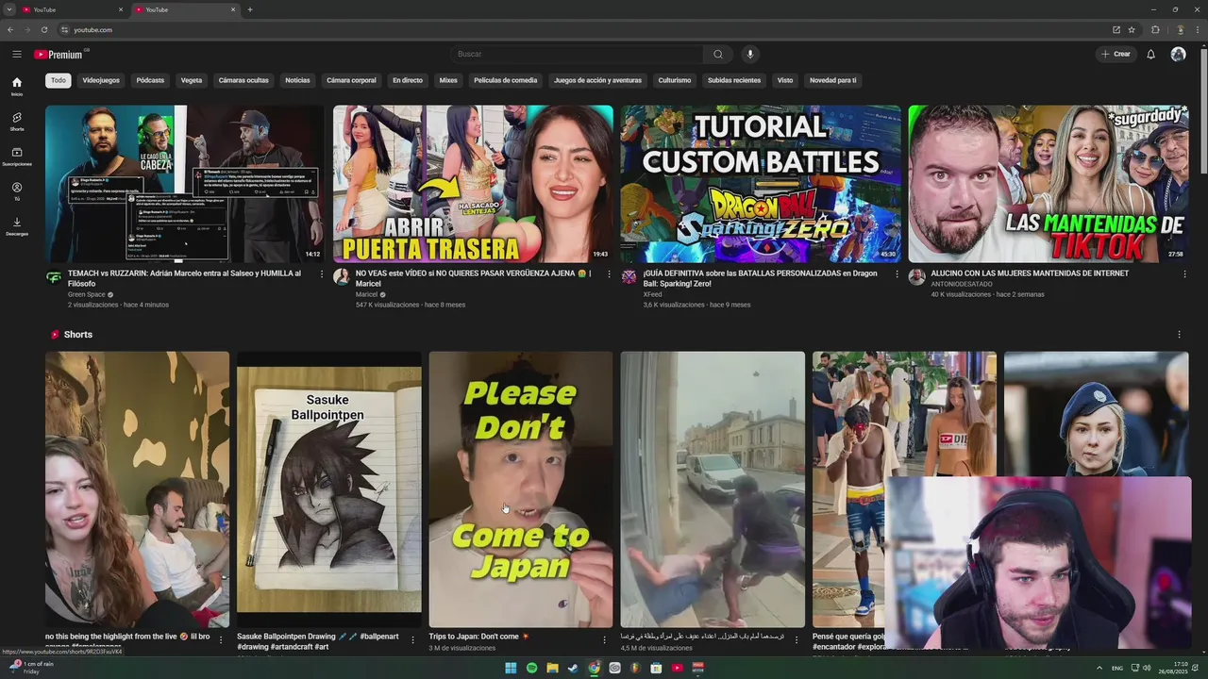Screen dimensions: 1208x679
Task: Open Shorts from the sidebar
Action: [17, 122]
